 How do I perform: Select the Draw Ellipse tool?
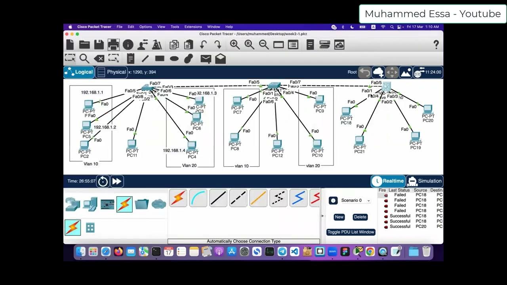point(174,59)
